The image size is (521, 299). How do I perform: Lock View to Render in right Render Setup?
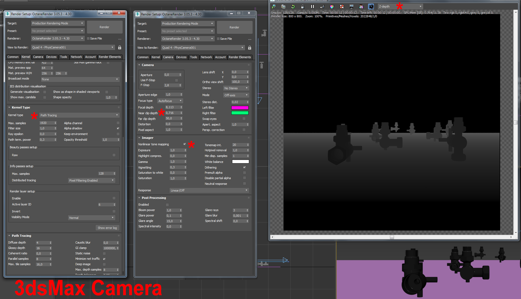point(250,48)
